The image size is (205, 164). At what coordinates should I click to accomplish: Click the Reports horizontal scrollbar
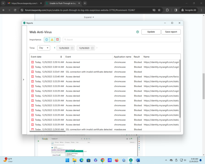(x=47, y=131)
